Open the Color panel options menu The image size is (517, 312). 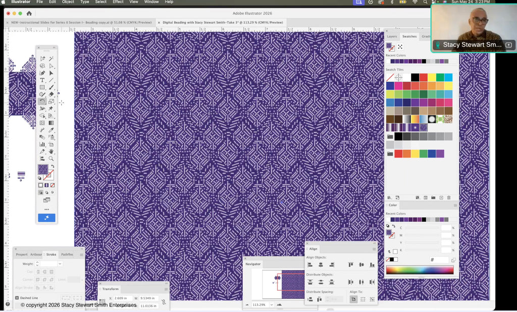point(455,205)
